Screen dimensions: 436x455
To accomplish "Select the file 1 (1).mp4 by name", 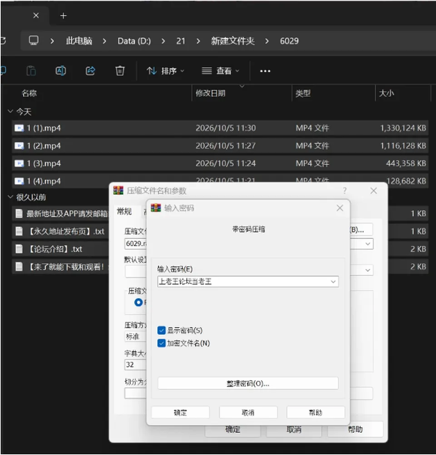I will (x=44, y=128).
